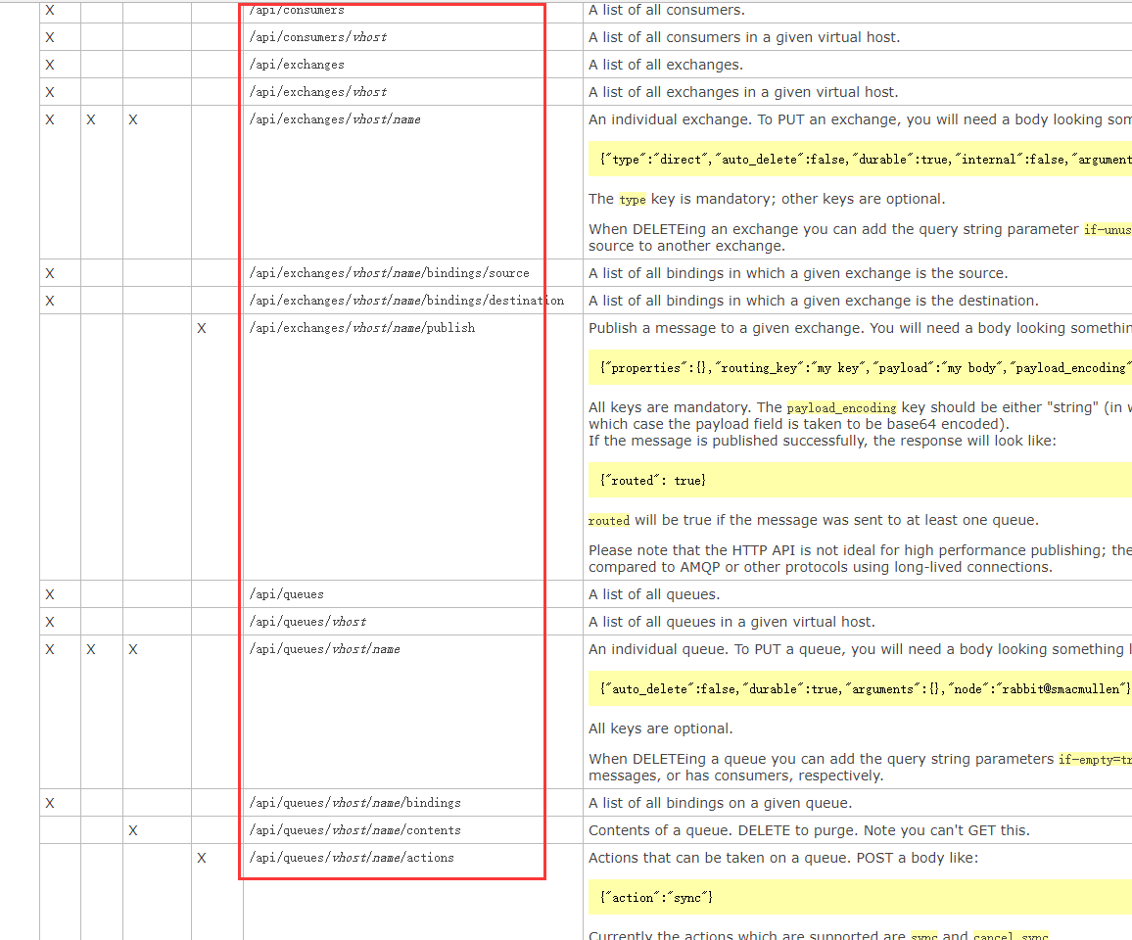Click 'When DELETEing a queue' paragraph

click(860, 768)
